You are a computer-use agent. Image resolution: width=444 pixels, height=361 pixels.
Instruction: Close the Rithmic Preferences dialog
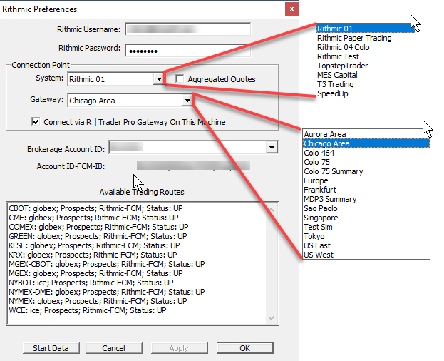tap(291, 9)
